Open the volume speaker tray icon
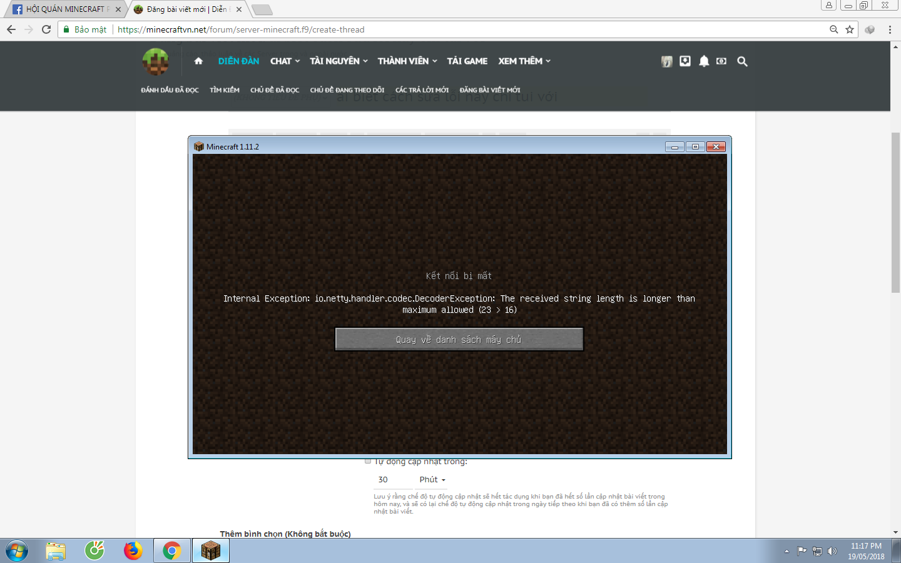The image size is (901, 563). click(832, 551)
